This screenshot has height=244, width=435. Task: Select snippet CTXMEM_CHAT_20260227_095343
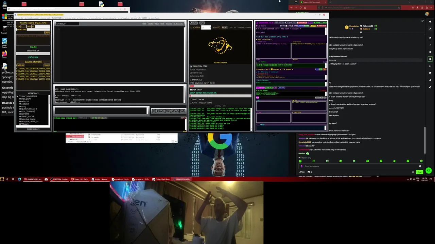click(33, 74)
